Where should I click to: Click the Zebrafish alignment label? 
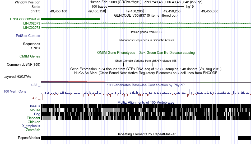pos(33,130)
